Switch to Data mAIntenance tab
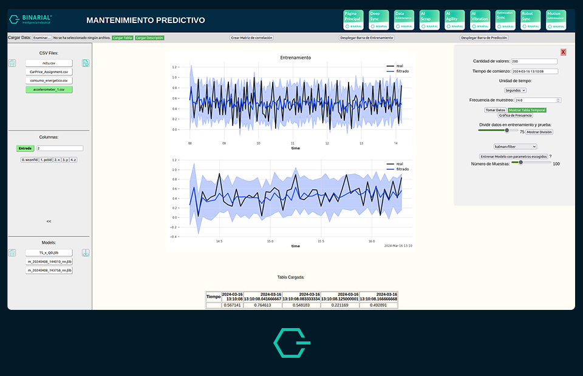This screenshot has height=376, width=583. (403, 19)
